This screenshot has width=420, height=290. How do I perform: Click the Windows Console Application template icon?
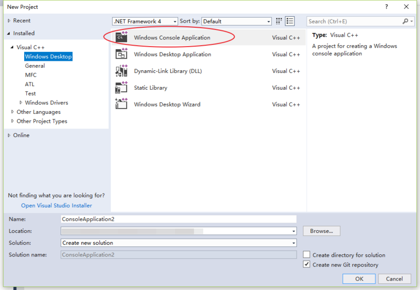coord(121,37)
